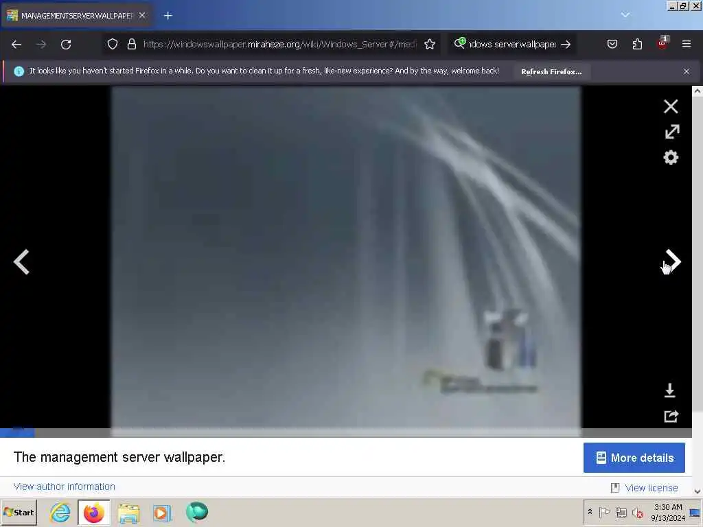Show the previous image in the viewer
The image size is (703, 527).
[21, 261]
